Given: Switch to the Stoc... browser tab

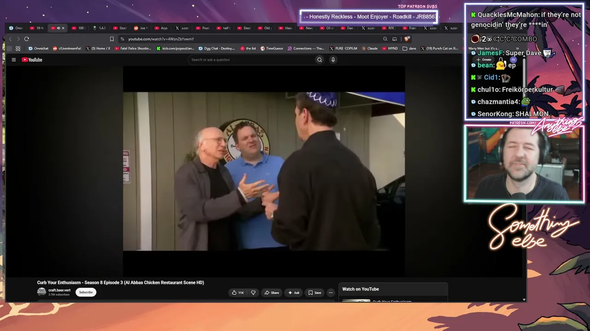Looking at the screenshot, I should coord(121,28).
